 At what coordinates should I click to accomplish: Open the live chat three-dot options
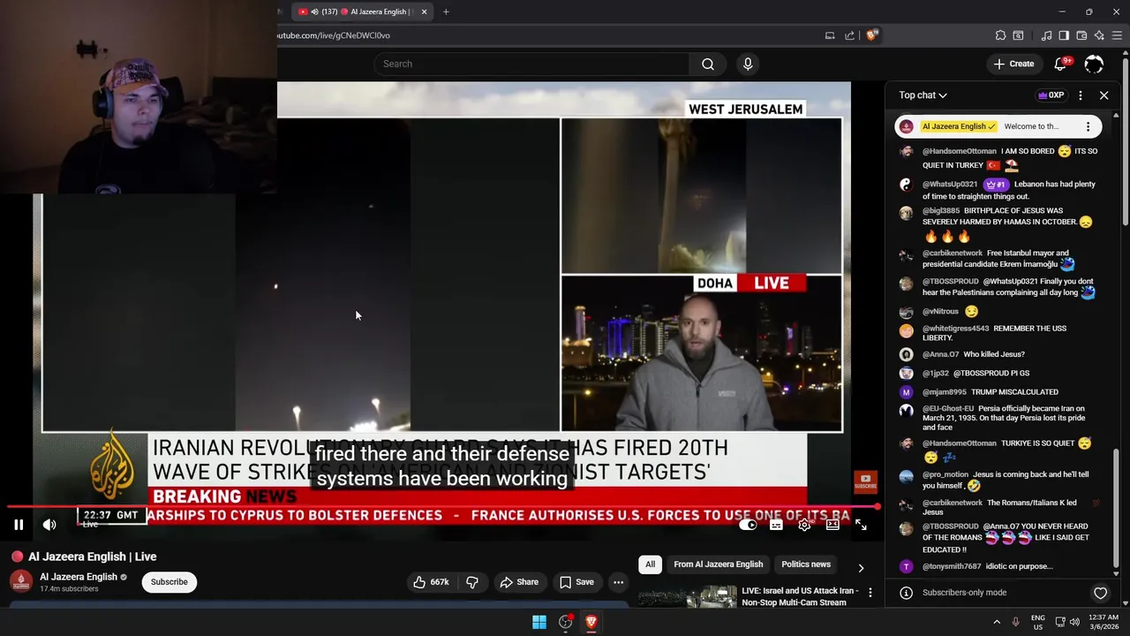[x=1081, y=95]
